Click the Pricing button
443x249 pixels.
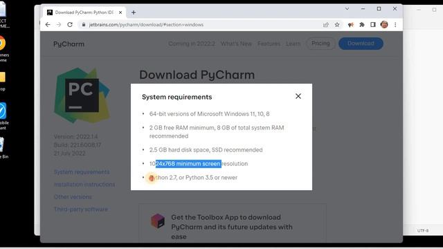click(x=320, y=44)
